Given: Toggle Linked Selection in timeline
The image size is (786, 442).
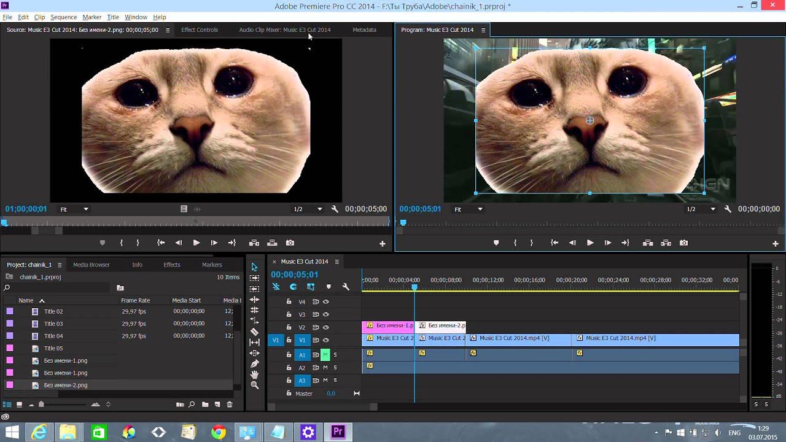Looking at the screenshot, I should coord(311,287).
